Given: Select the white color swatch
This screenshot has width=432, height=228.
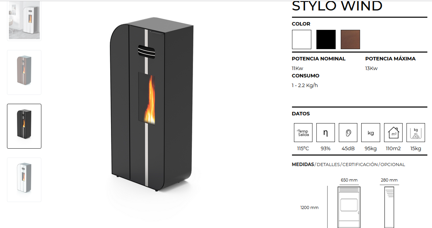Looking at the screenshot, I should click(x=302, y=39).
